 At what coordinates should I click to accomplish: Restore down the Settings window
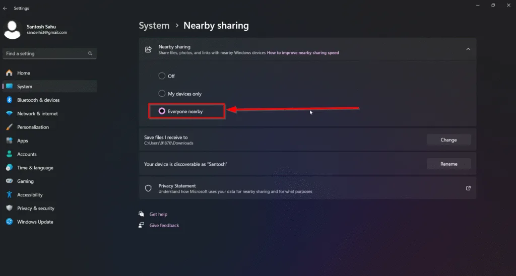493,5
